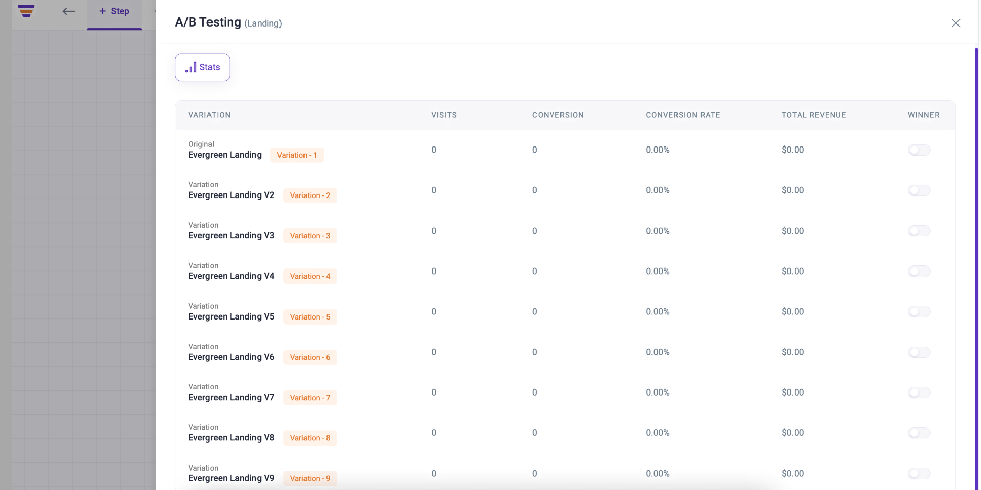Click the Variation - 8 badge
This screenshot has width=981, height=490.
point(310,438)
